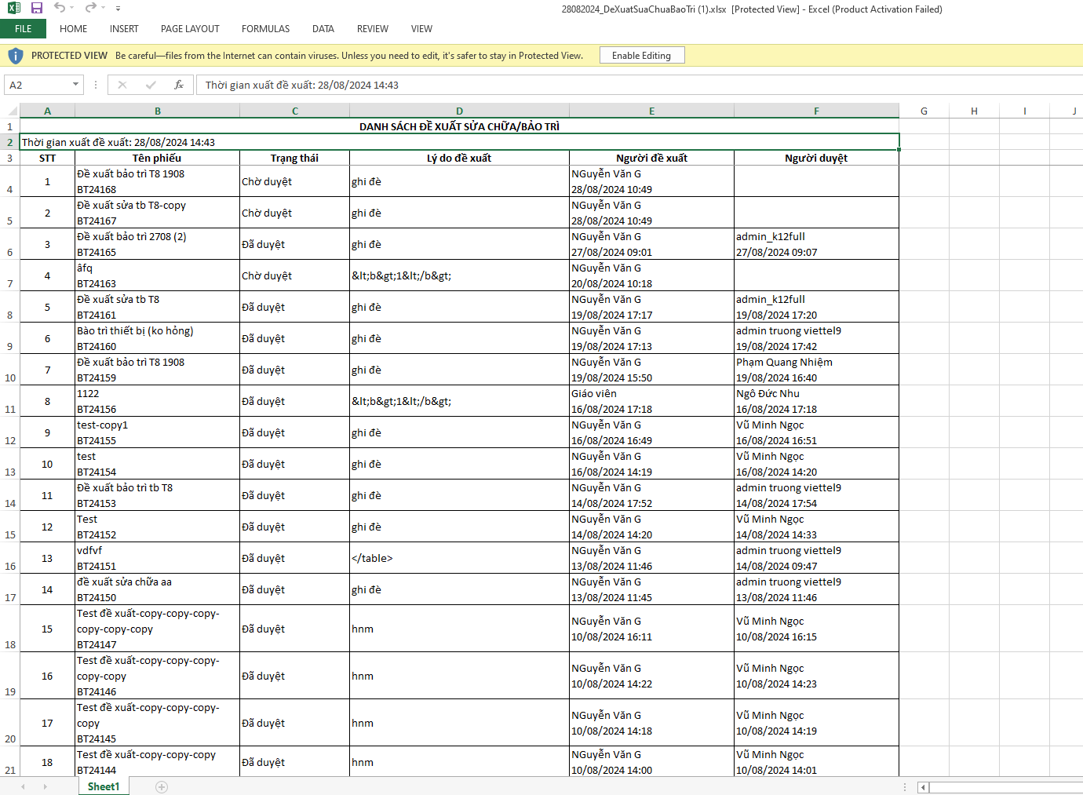1083x795 pixels.
Task: Open the FORMULAS ribbon tab
Action: 265,29
